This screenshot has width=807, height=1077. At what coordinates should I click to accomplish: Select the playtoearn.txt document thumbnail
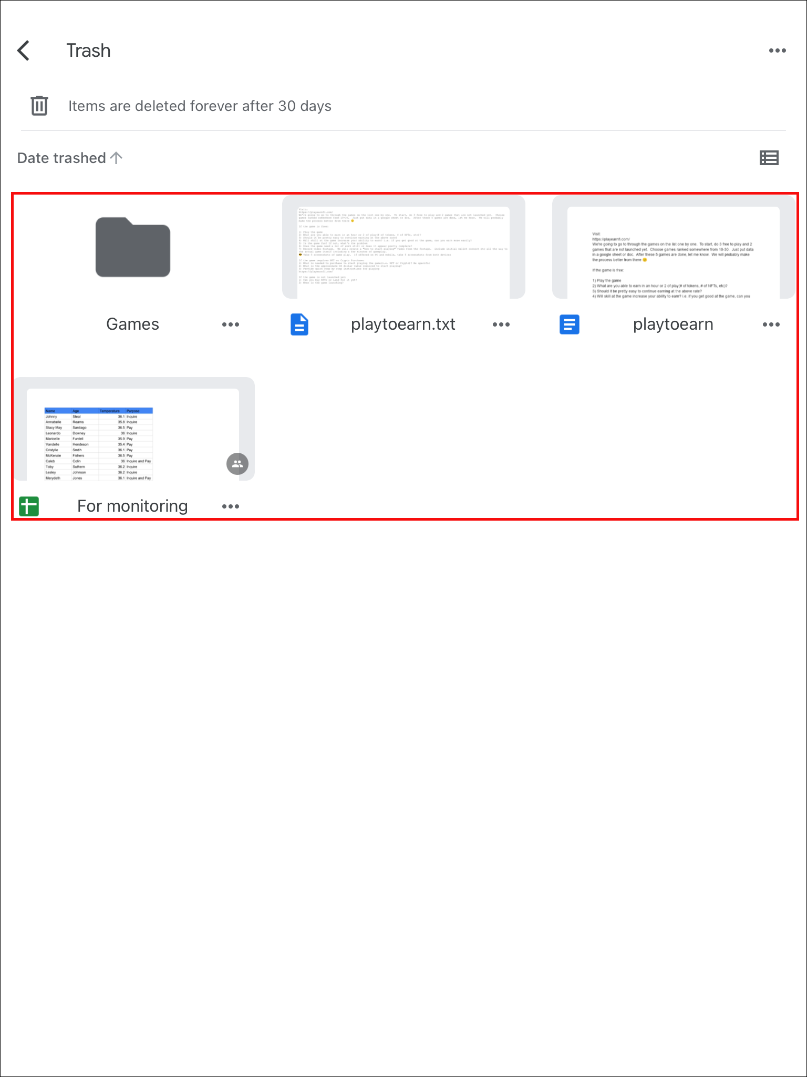pos(403,247)
